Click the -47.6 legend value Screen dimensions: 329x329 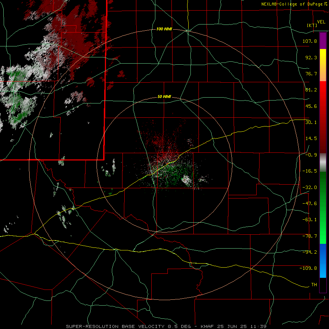pos(310,204)
